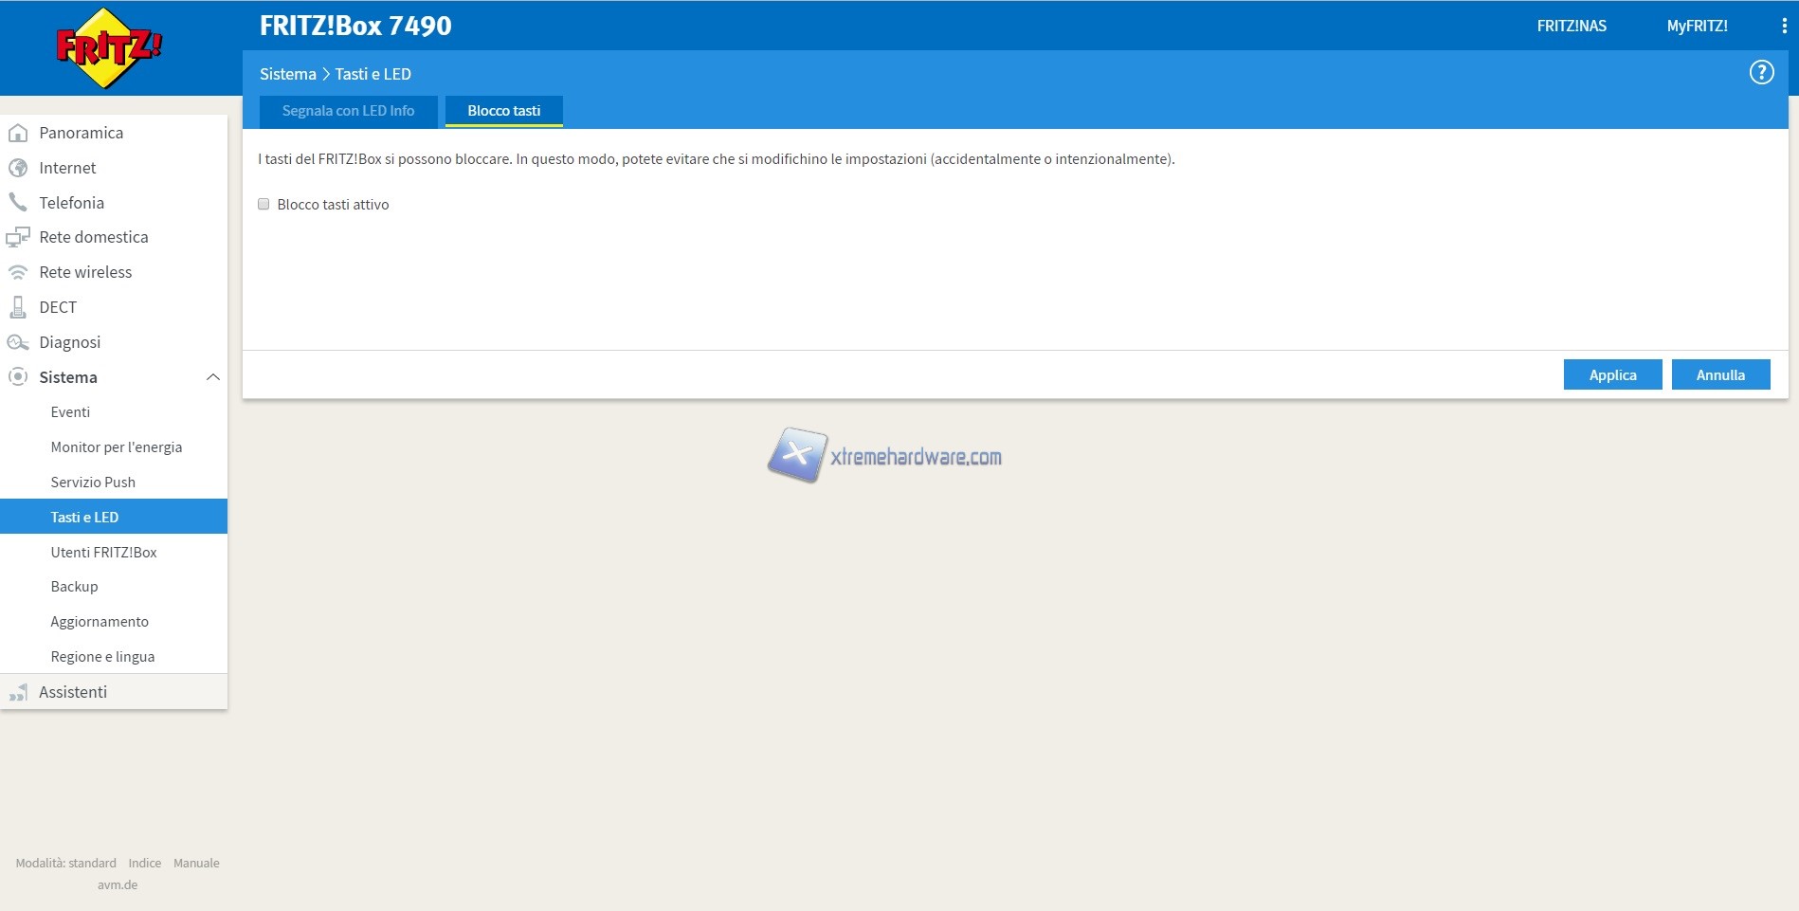1799x911 pixels.
Task: Click the avm.de footer link
Action: point(118,884)
